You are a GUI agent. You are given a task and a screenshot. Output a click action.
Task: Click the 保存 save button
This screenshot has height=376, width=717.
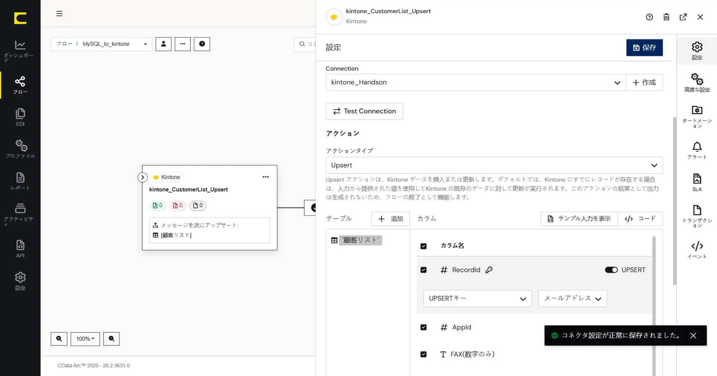pos(645,48)
